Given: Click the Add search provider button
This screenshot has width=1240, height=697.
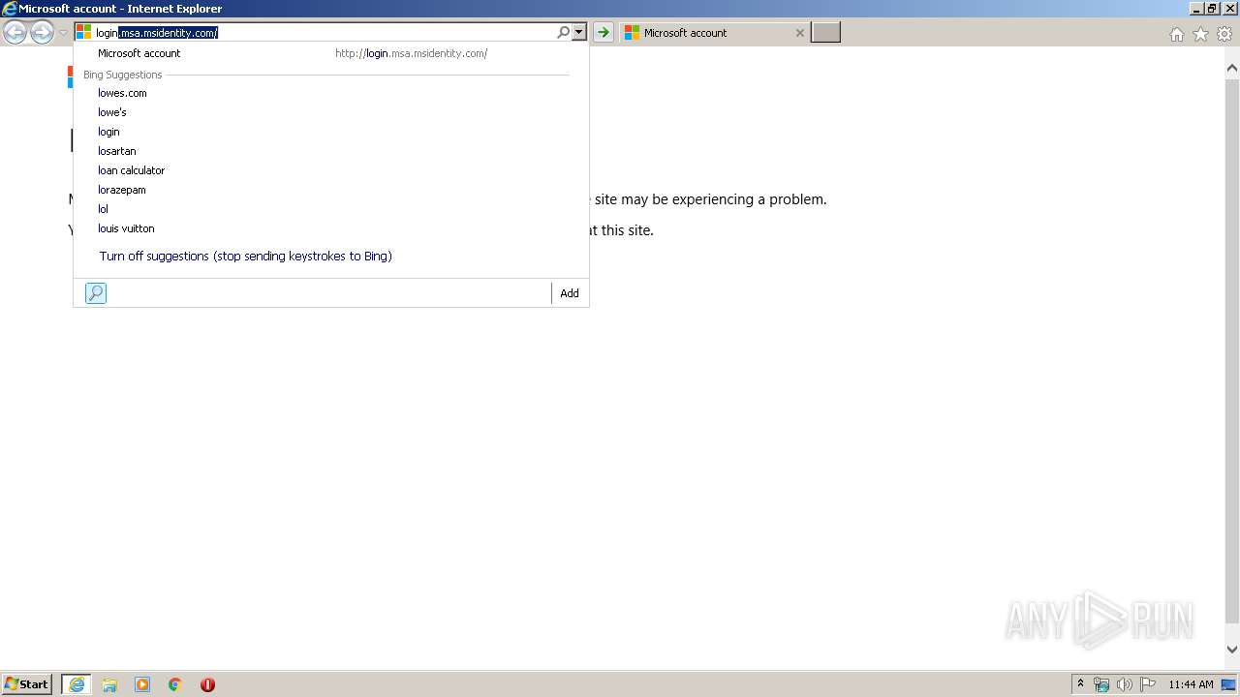Looking at the screenshot, I should click(x=570, y=293).
